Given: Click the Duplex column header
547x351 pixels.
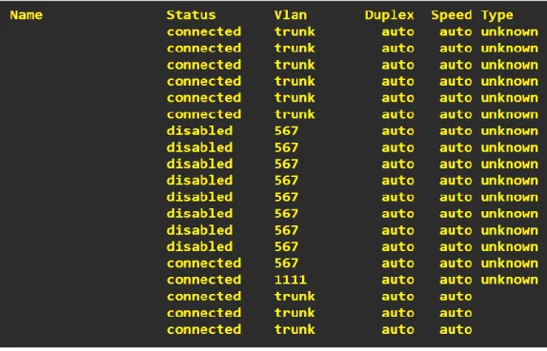Looking at the screenshot, I should (x=390, y=15).
